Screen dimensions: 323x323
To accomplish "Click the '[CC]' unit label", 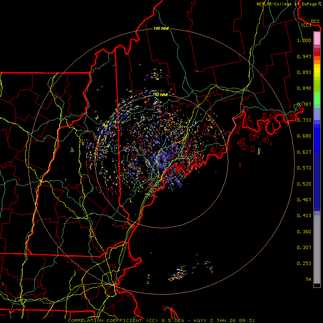I will coord(306,25).
